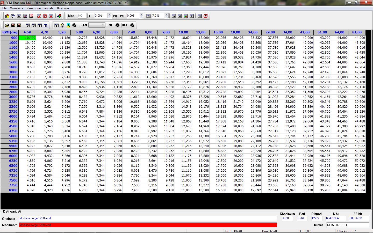Click the 0,001 increment value field
The width and height of the screenshot is (373, 233).
tap(101, 16)
